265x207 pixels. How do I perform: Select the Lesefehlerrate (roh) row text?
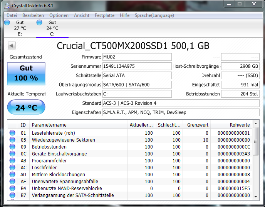click(x=54, y=133)
